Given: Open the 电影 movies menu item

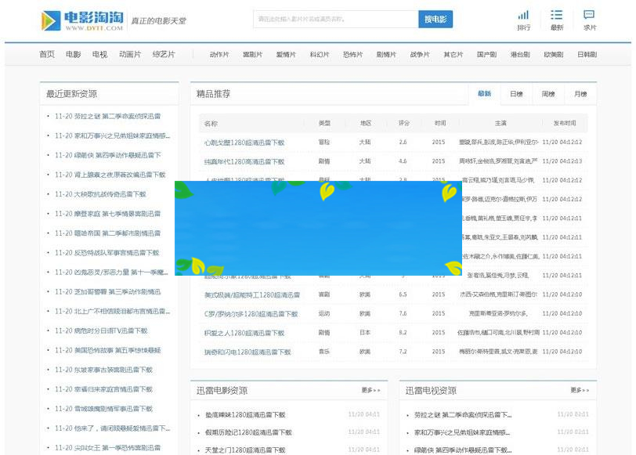Looking at the screenshot, I should click(x=71, y=55).
